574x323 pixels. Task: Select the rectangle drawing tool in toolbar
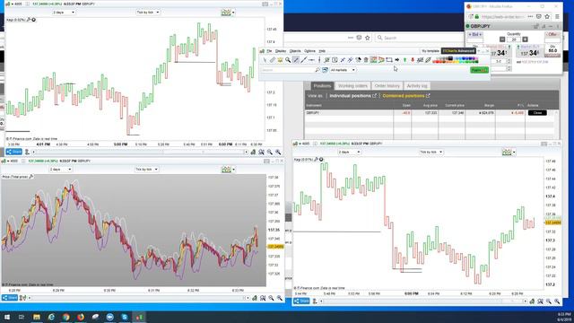click(x=389, y=60)
